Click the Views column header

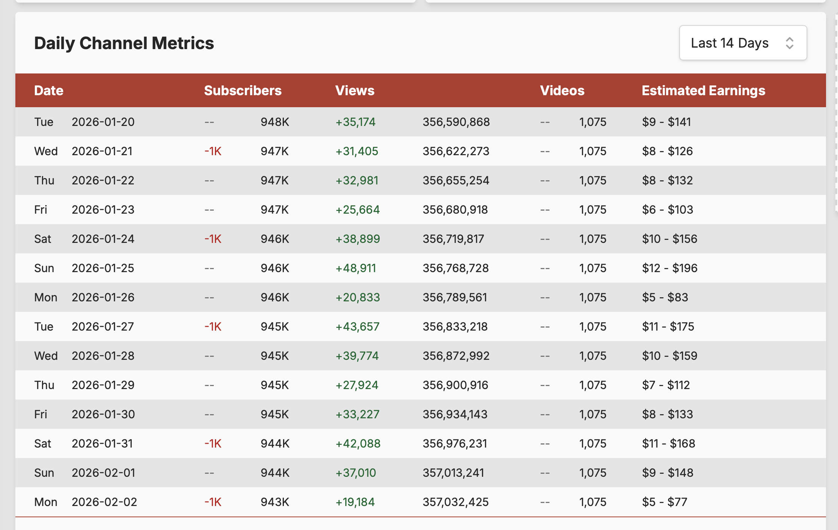pos(355,91)
